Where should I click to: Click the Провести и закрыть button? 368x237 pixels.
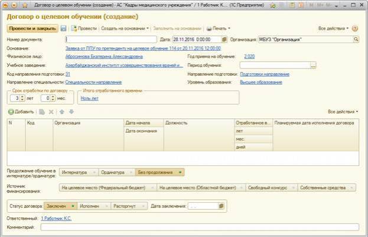[x=32, y=28]
